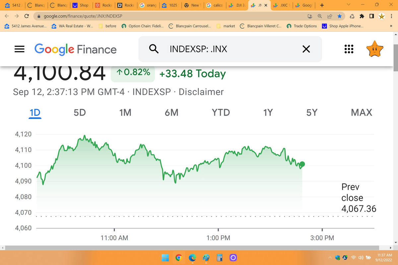Open the Blancpain Villeret bookmark
The width and height of the screenshot is (398, 265).
pyautogui.click(x=261, y=26)
